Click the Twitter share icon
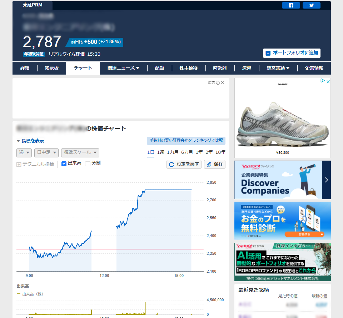Viewport: 343px width, 318px height. coord(311,5)
